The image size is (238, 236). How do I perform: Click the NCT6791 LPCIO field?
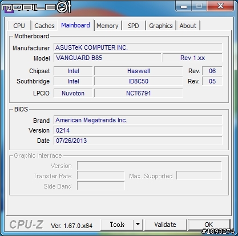(139, 93)
